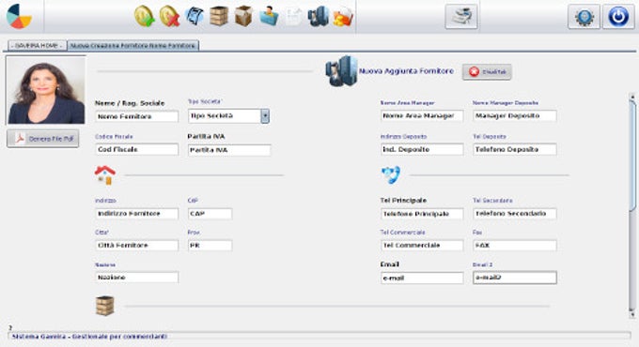
Task: Click the supplier profile photo
Action: [46, 90]
